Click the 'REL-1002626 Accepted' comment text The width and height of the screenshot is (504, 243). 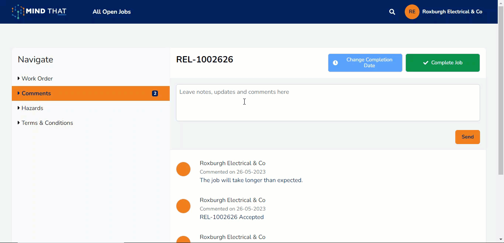pos(232,217)
